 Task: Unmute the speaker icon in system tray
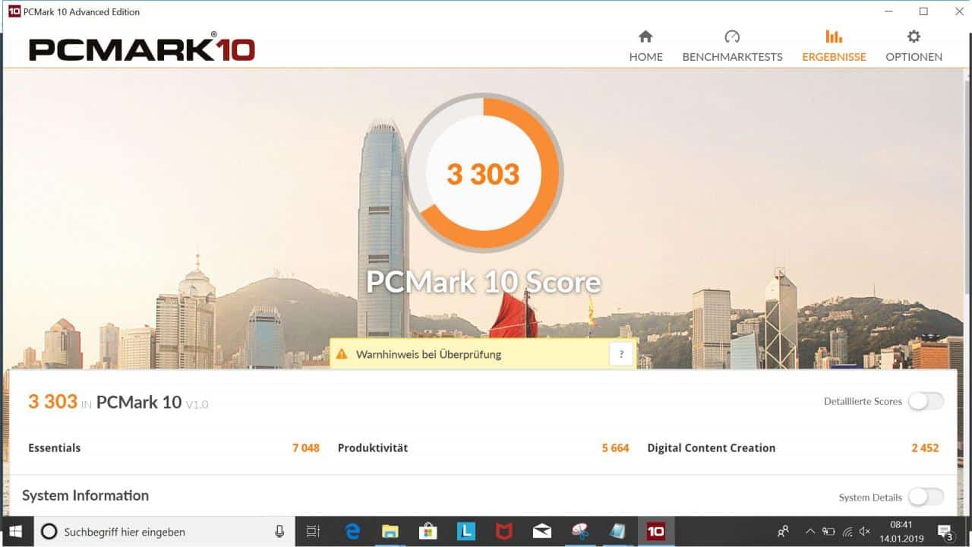pos(865,531)
